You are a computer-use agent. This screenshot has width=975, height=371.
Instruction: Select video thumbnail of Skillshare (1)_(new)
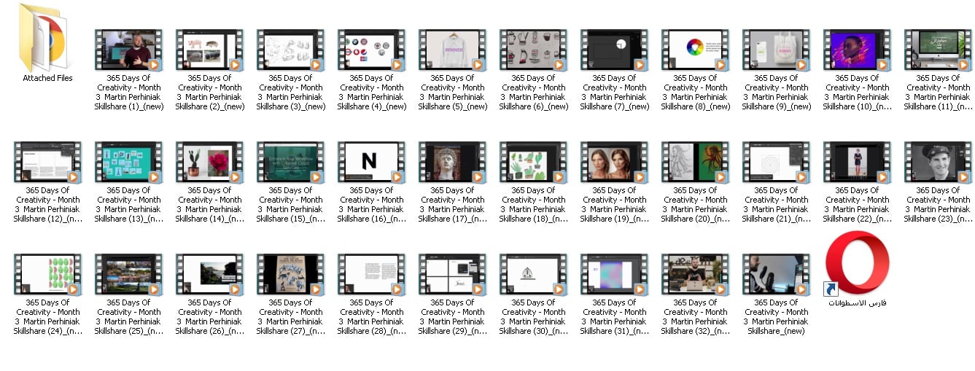(x=129, y=50)
